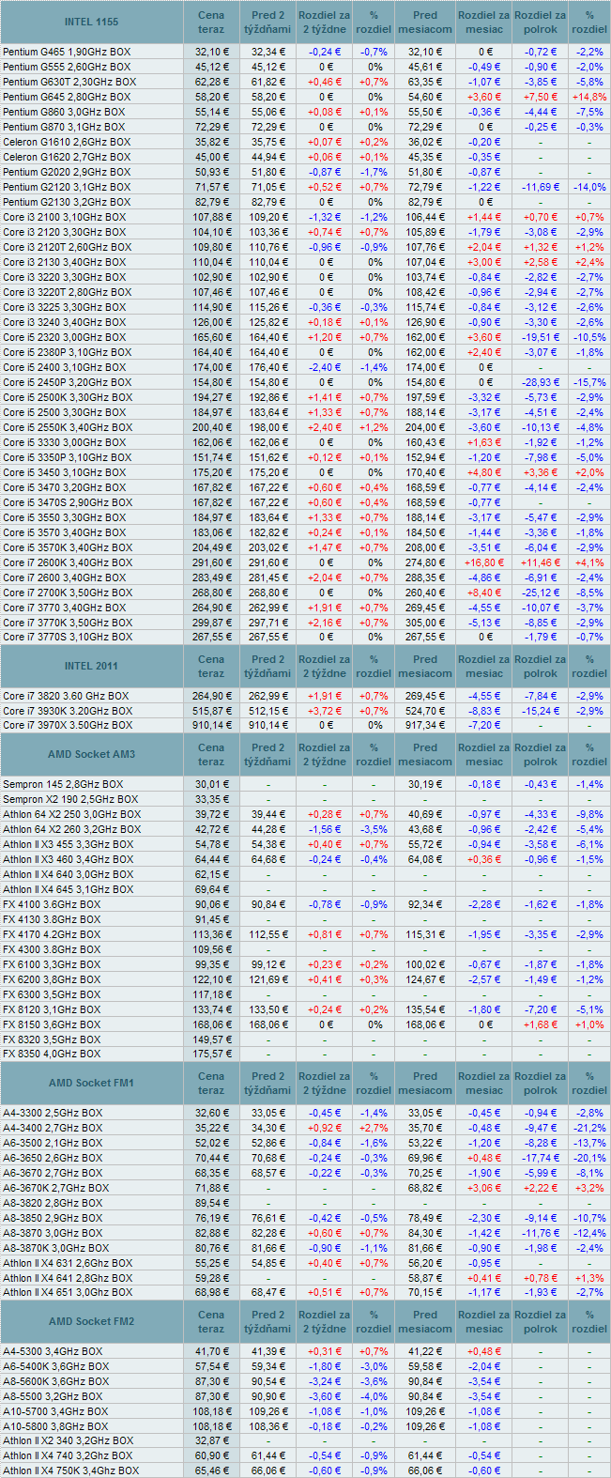Click the '32,87 €' current price of Athlon II X4 340
This screenshot has height=1478, width=611.
coord(211,1440)
